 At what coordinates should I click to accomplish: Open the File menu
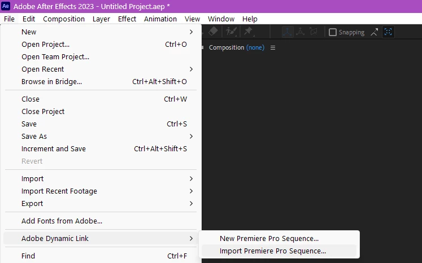point(9,19)
